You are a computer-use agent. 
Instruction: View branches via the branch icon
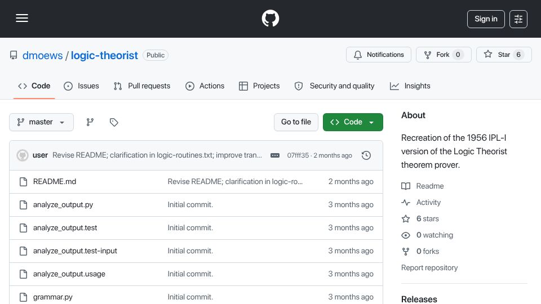(x=90, y=122)
